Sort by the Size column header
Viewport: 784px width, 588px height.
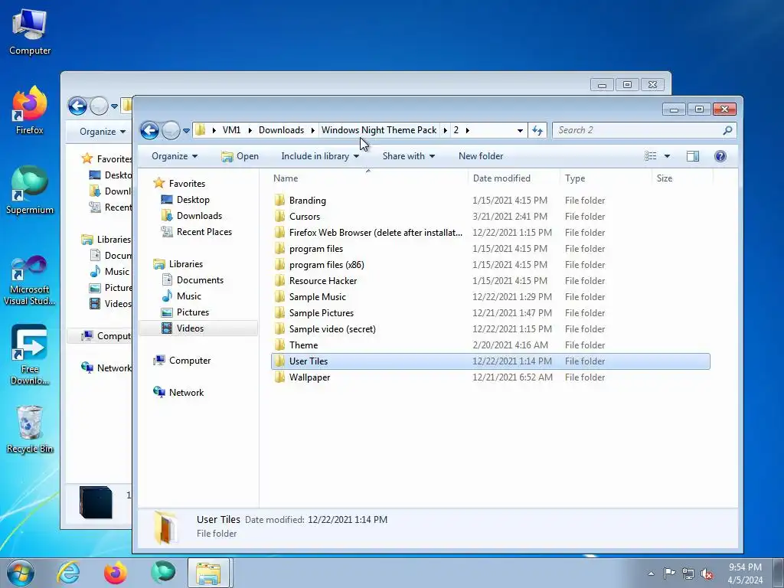[x=682, y=178]
